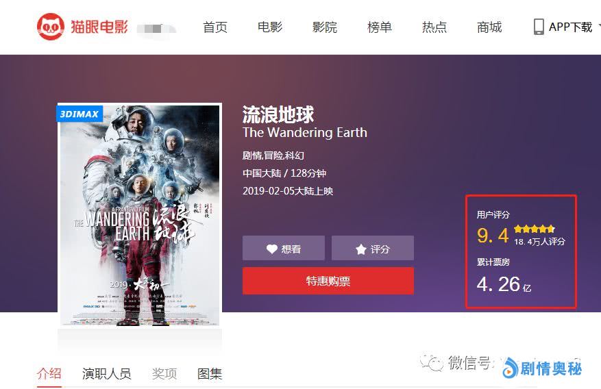Click the Maoyan cat logo icon
The height and width of the screenshot is (389, 601).
click(x=50, y=27)
